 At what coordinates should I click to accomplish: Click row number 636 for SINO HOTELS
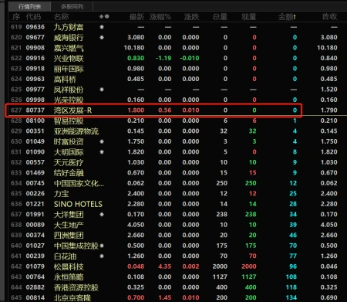[x=16, y=204]
